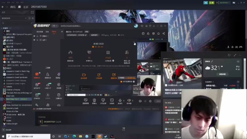Add a new scene with plus button
This screenshot has width=247, height=139.
(62, 32)
